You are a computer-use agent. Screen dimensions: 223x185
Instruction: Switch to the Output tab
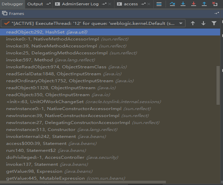(x=35, y=4)
